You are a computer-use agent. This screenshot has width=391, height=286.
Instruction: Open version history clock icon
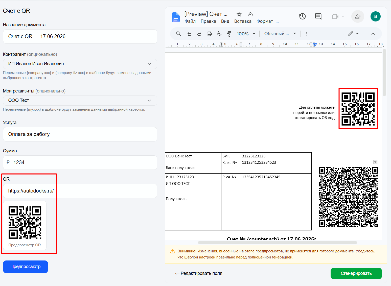(303, 16)
